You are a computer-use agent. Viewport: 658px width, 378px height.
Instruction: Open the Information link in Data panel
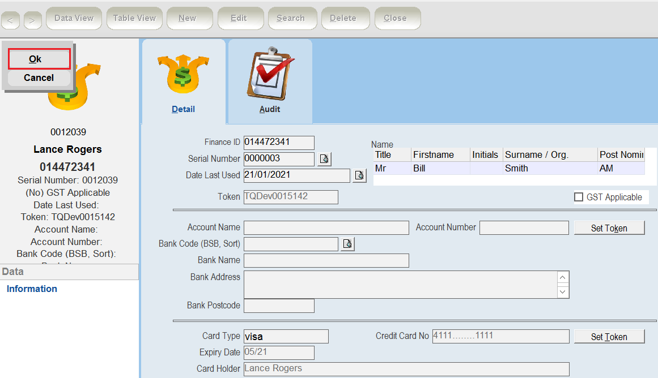coord(32,289)
